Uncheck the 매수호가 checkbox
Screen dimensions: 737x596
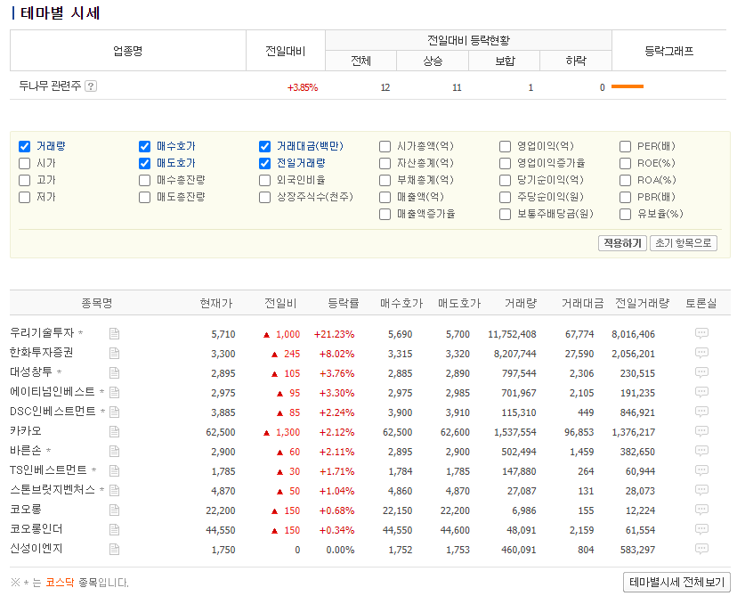click(x=145, y=146)
